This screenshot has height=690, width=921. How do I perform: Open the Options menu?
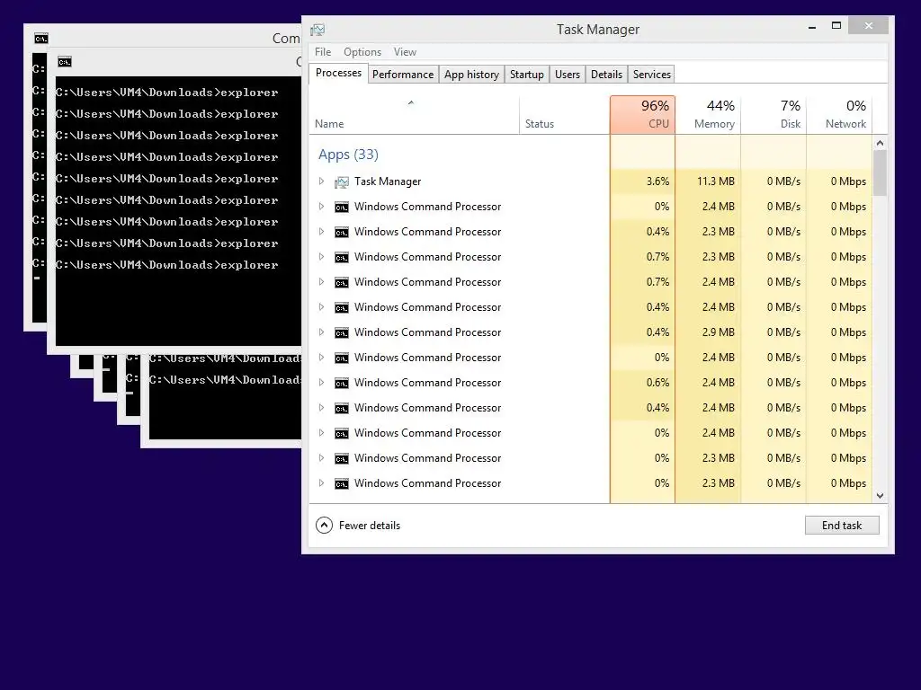(362, 51)
